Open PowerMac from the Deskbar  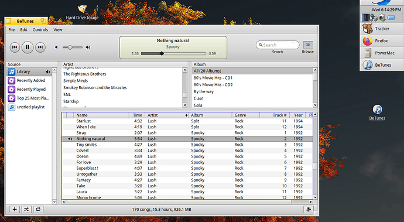(382, 53)
